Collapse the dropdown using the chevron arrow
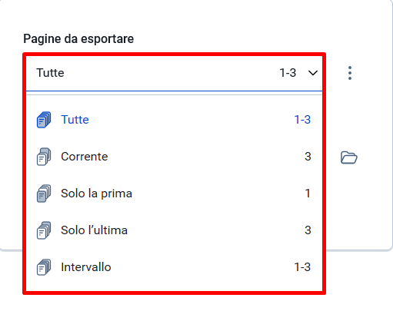Screen dimensions: 393x311 click(x=313, y=73)
